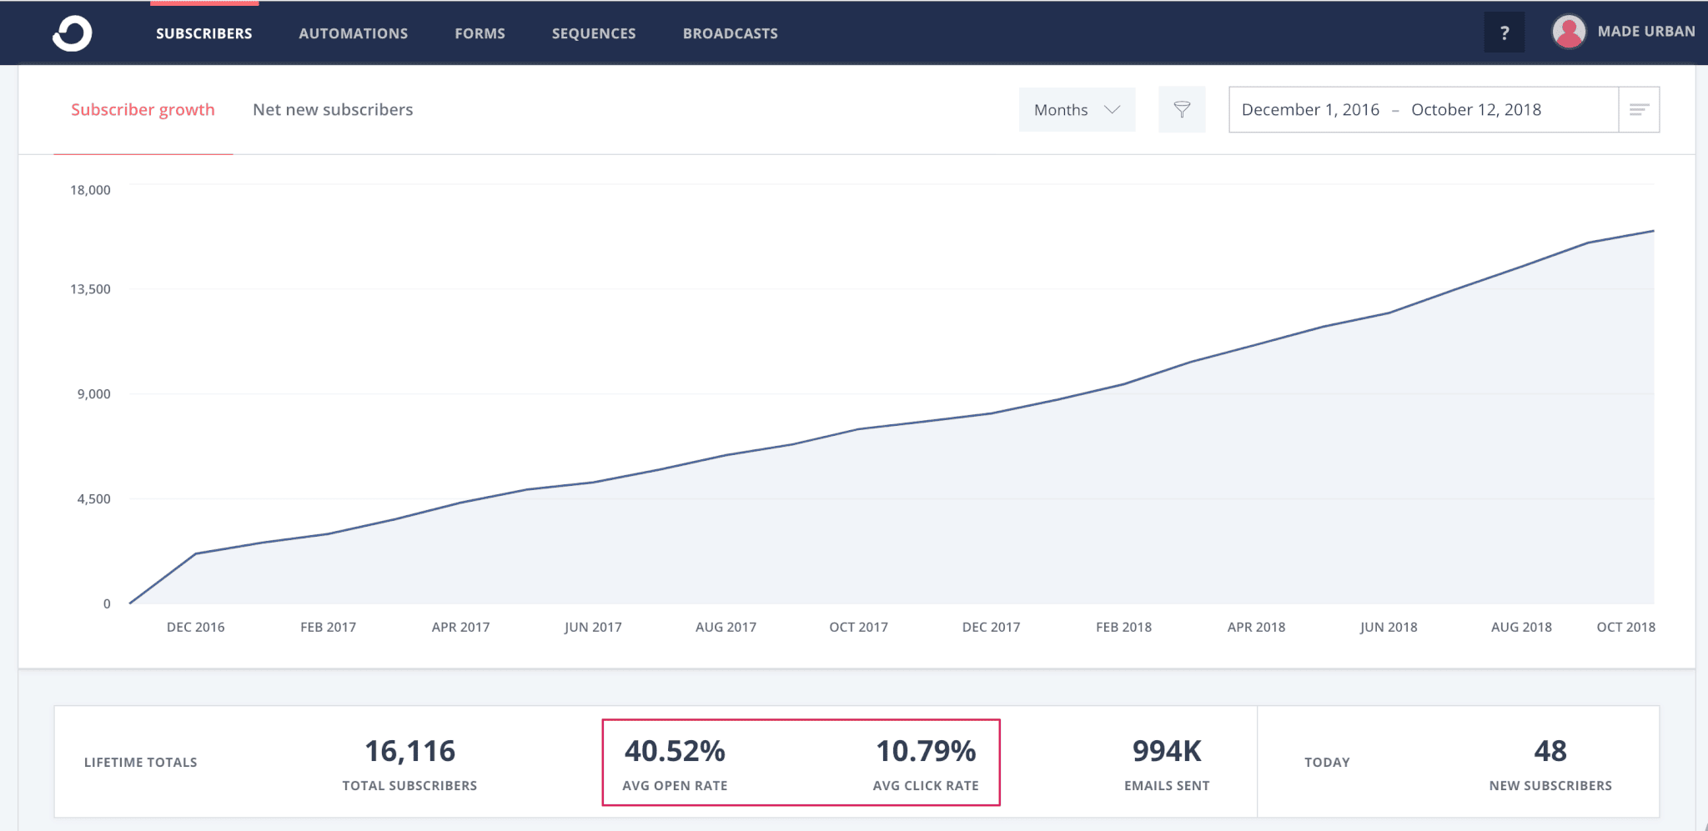Click the October 12, 2018 end date
The image size is (1708, 831).
(x=1476, y=109)
